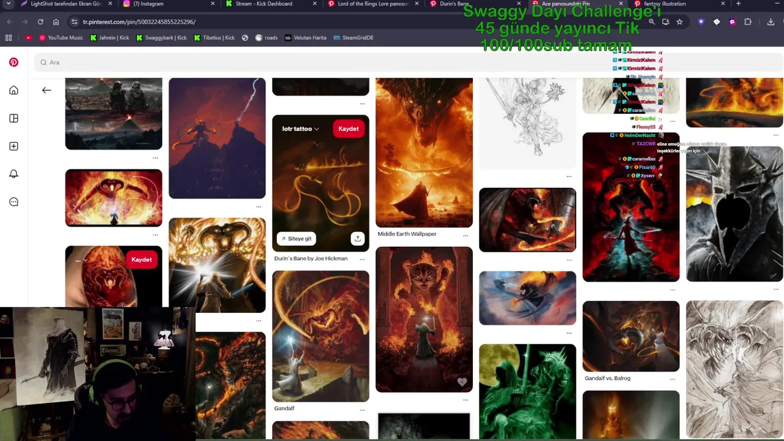Close the Instagram tab

click(x=213, y=4)
